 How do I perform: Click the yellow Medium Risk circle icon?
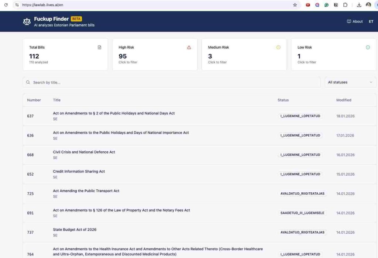[278, 47]
